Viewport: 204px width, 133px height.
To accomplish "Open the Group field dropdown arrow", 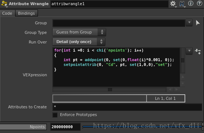I will (189, 22).
